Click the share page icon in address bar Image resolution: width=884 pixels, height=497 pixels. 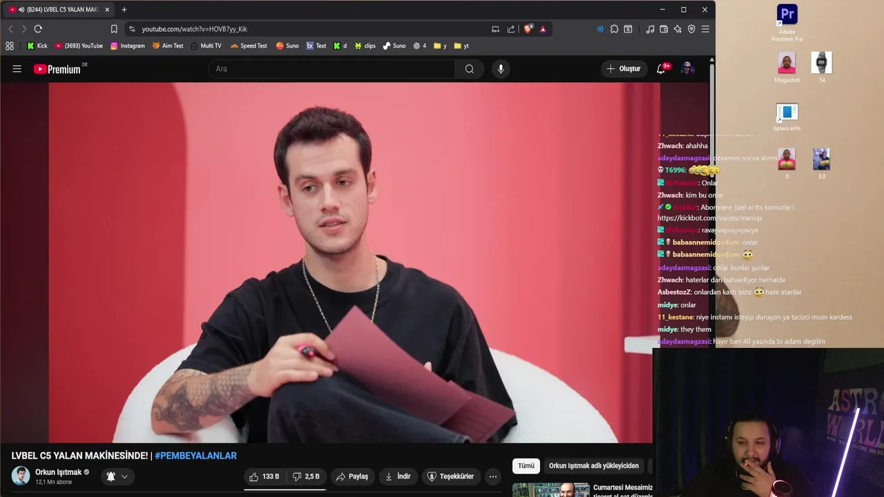[x=511, y=29]
